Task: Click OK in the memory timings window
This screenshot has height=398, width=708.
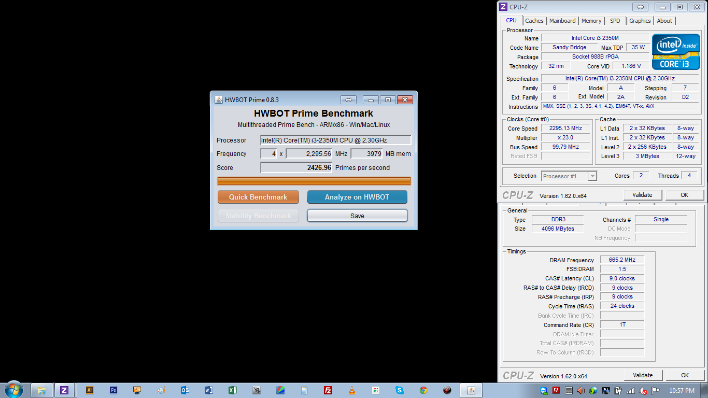Action: click(685, 375)
